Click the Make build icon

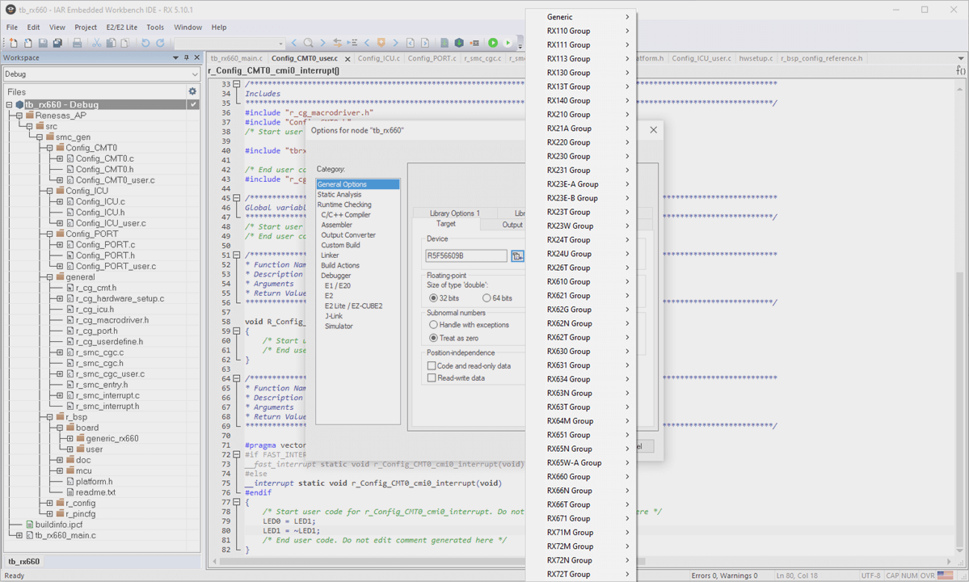459,43
